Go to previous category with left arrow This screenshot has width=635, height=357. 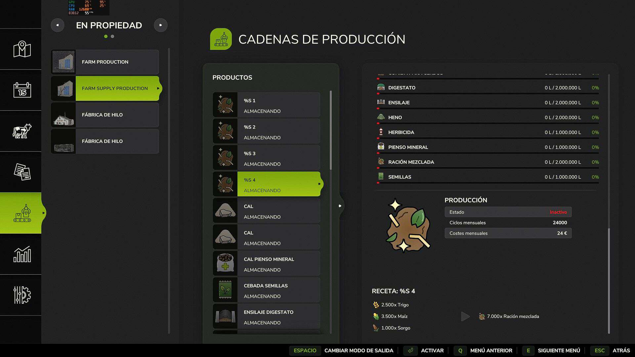58,25
